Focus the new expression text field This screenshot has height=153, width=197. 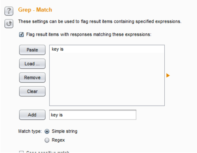click(x=93, y=115)
